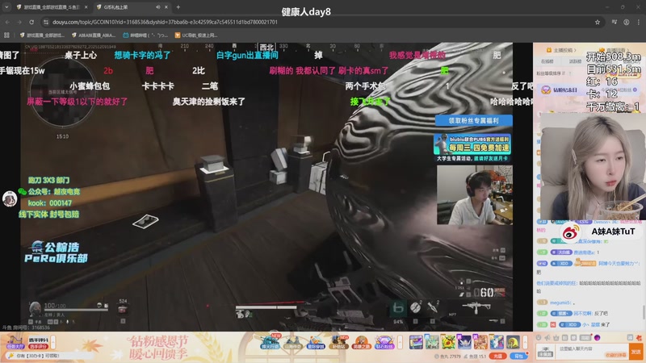Send chat message with the 发送 button

[636, 352]
